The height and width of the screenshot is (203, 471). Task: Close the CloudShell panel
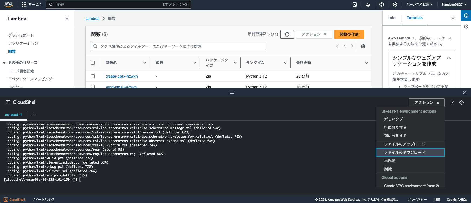click(465, 92)
